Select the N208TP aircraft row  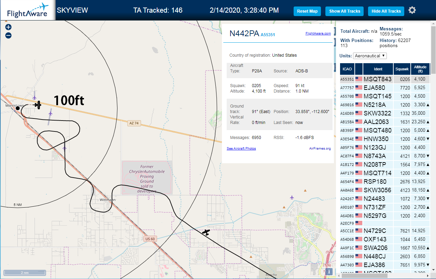[x=385, y=165]
